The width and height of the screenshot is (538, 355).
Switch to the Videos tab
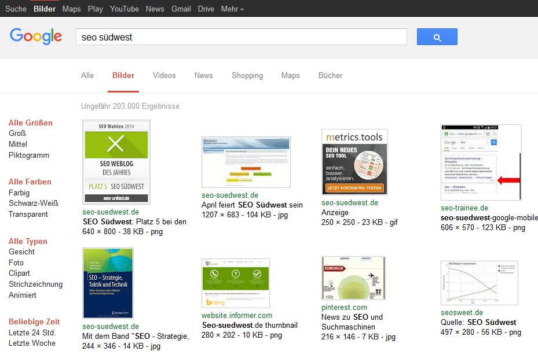pos(164,75)
